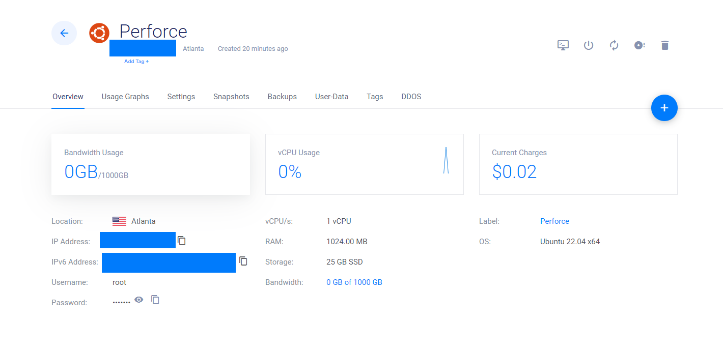Click the vCPU Usage card
The image size is (723, 350).
pyautogui.click(x=365, y=164)
